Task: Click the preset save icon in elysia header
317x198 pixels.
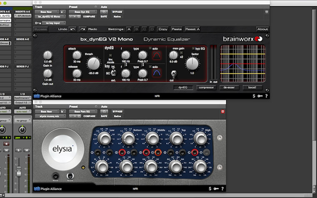Action: [x=79, y=116]
